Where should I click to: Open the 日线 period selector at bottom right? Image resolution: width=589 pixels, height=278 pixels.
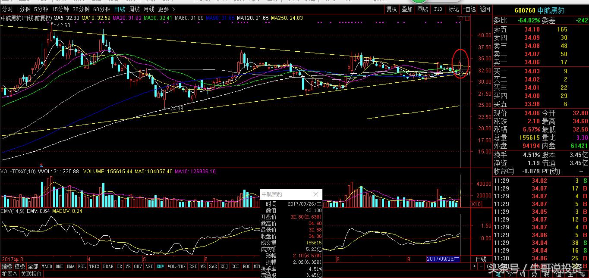[x=480, y=259]
